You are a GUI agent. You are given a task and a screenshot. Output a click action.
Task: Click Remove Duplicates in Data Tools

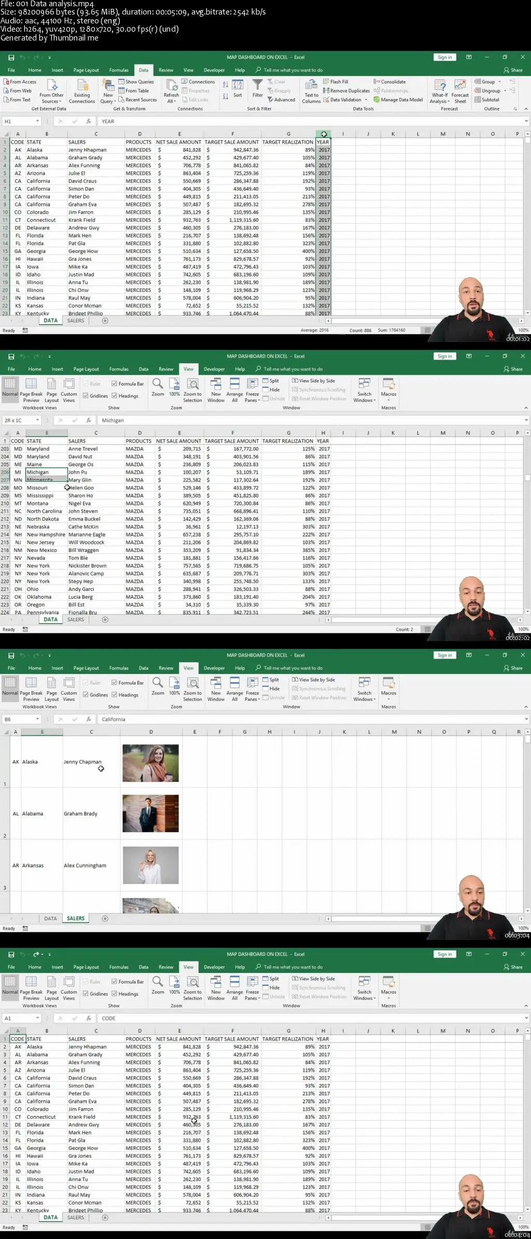pos(346,91)
